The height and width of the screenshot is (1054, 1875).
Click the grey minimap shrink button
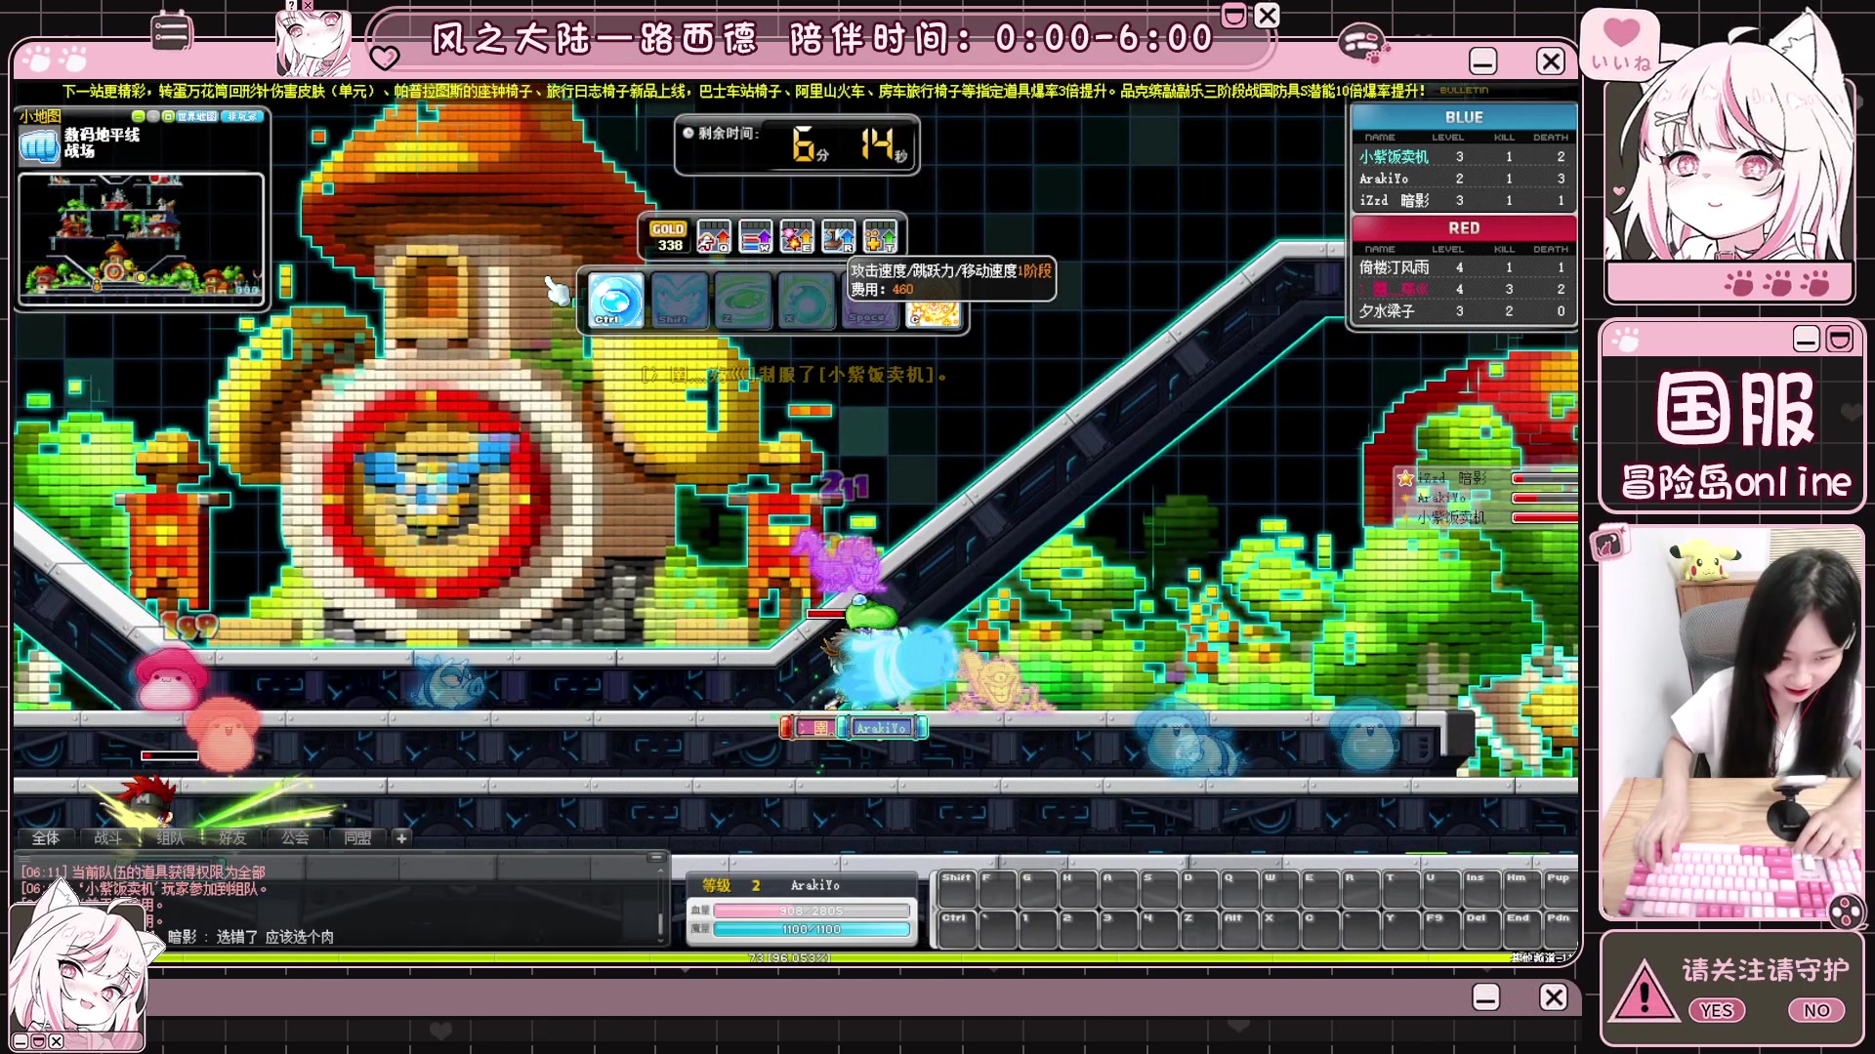pos(153,116)
